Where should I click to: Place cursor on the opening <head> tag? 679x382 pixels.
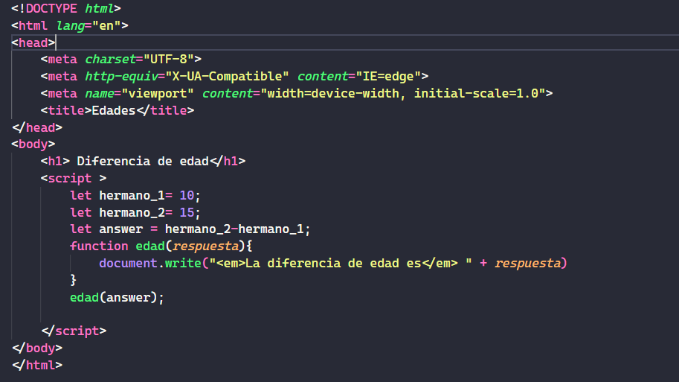coord(33,43)
